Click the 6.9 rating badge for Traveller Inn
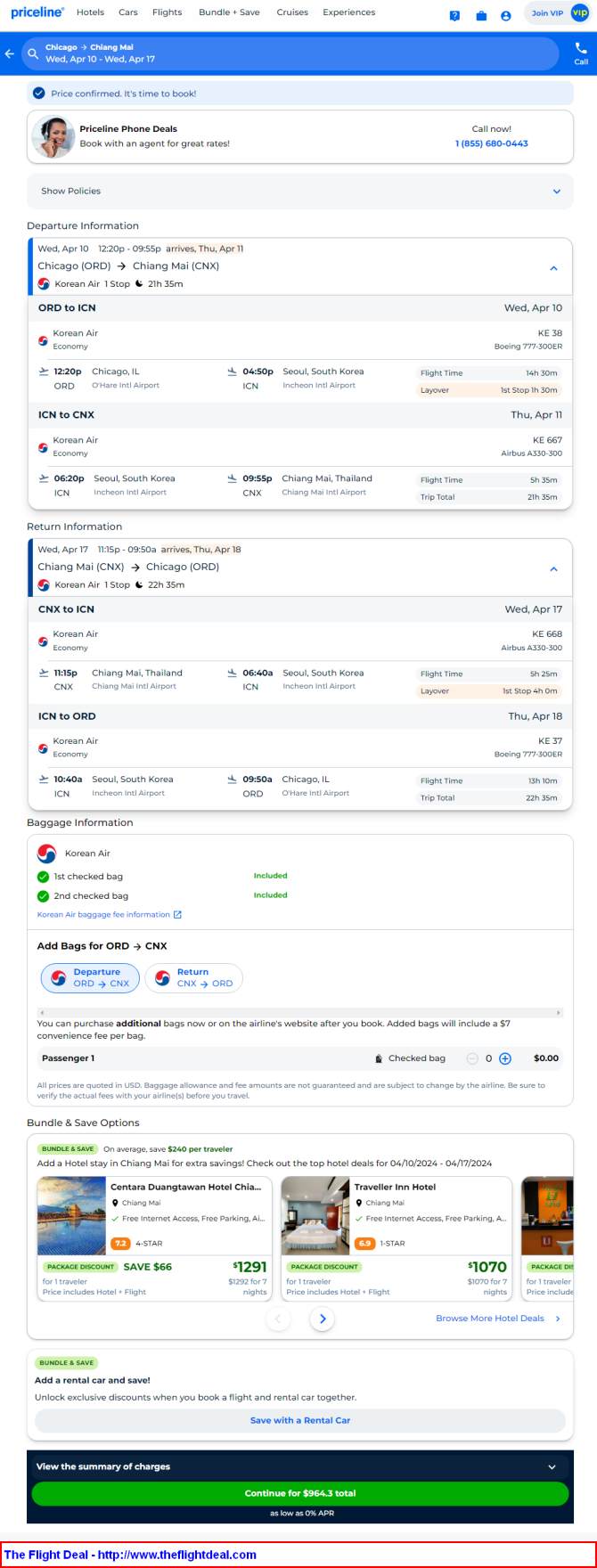 pyautogui.click(x=364, y=1243)
